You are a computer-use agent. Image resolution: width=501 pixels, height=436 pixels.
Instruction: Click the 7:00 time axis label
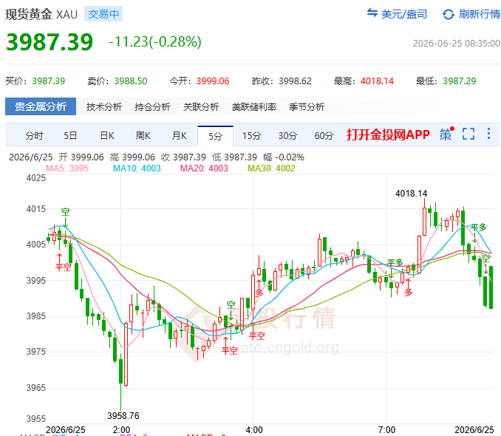point(386,430)
